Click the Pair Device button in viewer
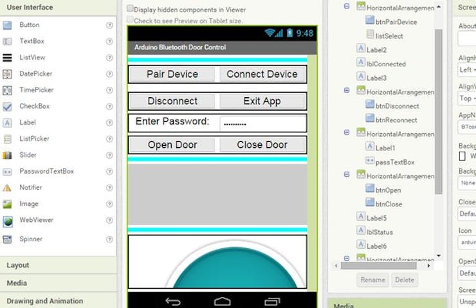This screenshot has height=308, width=476. tap(172, 74)
